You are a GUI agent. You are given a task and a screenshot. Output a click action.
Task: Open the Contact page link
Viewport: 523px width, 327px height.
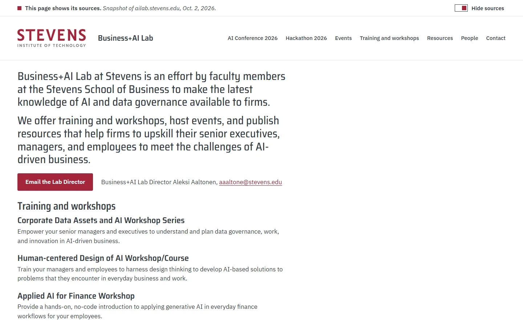coord(496,38)
